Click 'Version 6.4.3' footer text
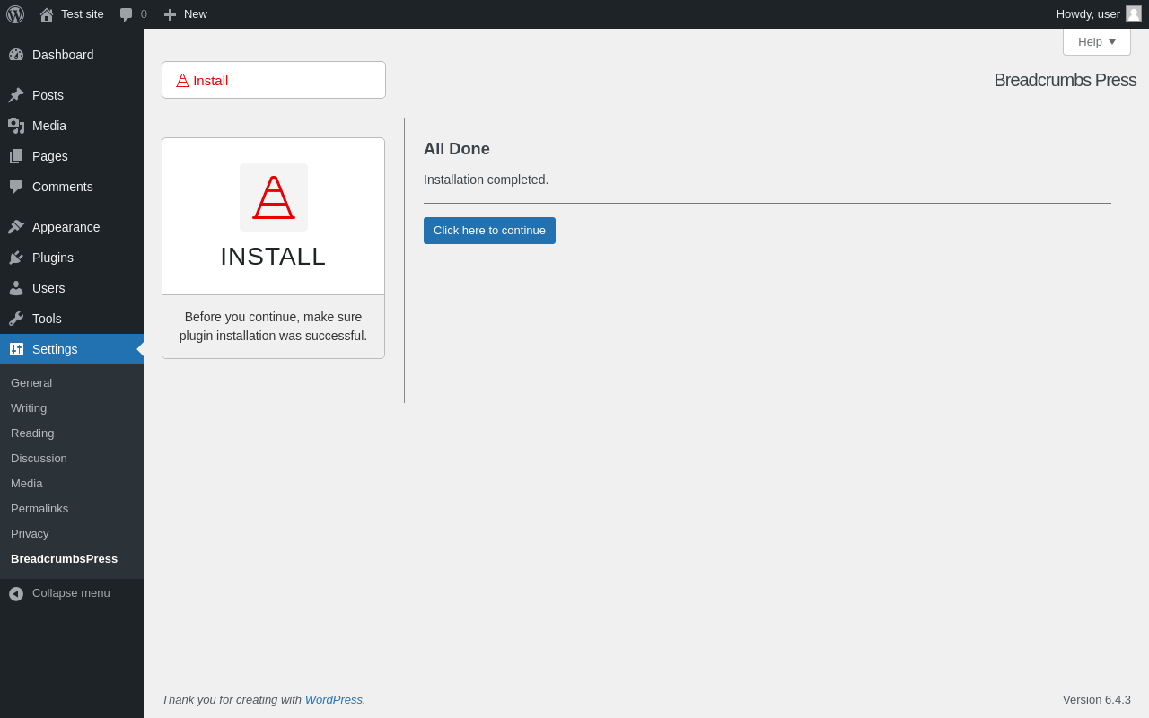Viewport: 1149px width, 718px height. pyautogui.click(x=1097, y=699)
